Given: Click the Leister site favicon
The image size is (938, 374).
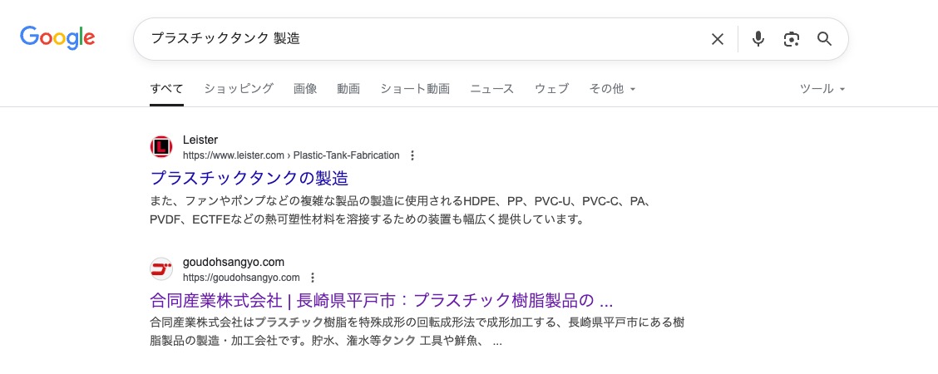Looking at the screenshot, I should click(161, 147).
